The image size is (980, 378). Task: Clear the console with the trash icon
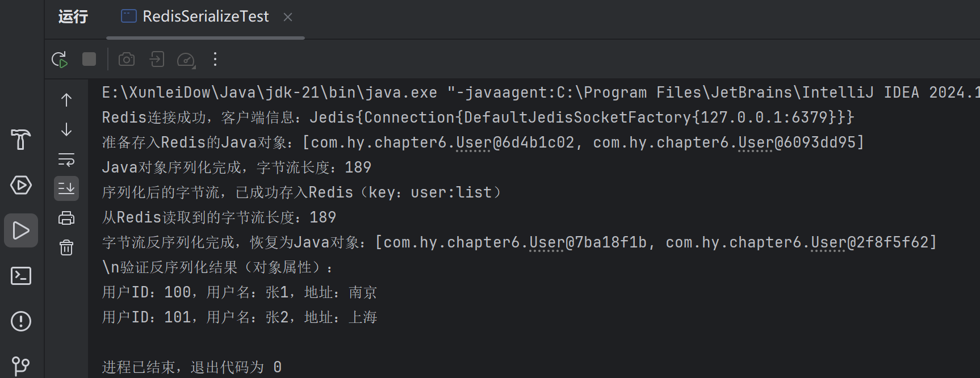click(x=66, y=247)
